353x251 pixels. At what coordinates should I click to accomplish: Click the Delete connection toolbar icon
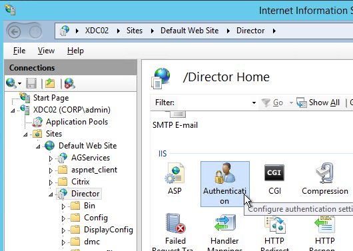[x=69, y=83]
